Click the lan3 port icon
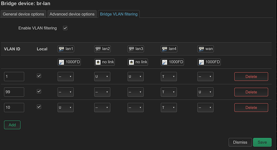This screenshot has width=277, height=150. click(131, 49)
